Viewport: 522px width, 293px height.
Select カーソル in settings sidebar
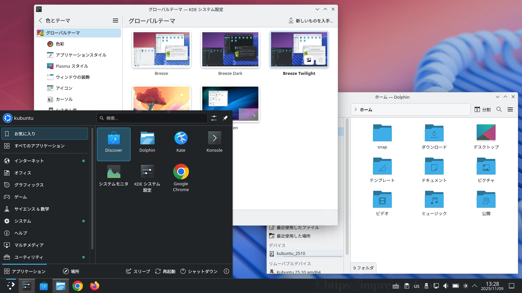coord(78,99)
